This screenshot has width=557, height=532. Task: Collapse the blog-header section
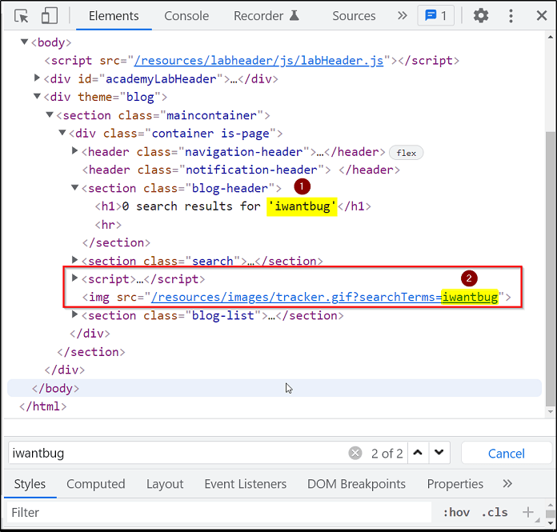[74, 187]
